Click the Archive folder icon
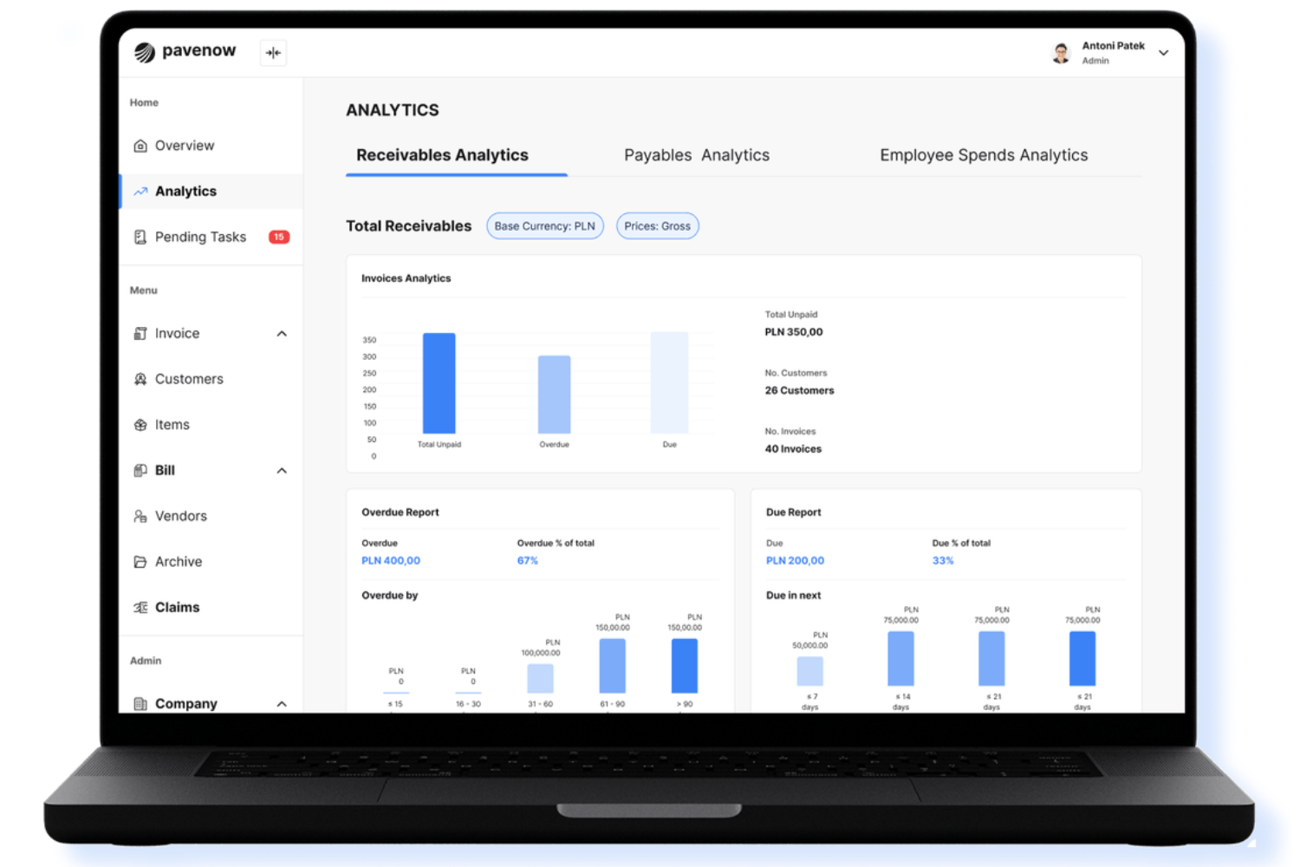 140,562
